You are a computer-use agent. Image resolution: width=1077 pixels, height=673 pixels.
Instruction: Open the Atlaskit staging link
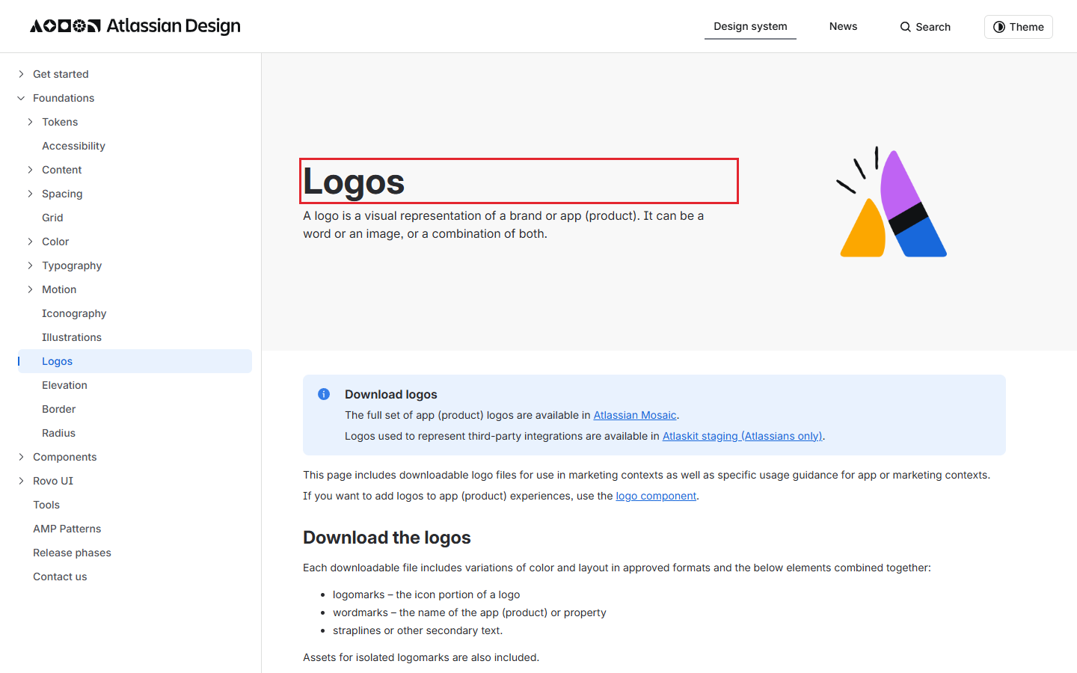pyautogui.click(x=742, y=436)
